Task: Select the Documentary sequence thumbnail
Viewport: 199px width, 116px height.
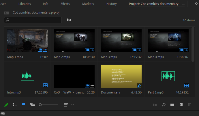Action: 121,76
